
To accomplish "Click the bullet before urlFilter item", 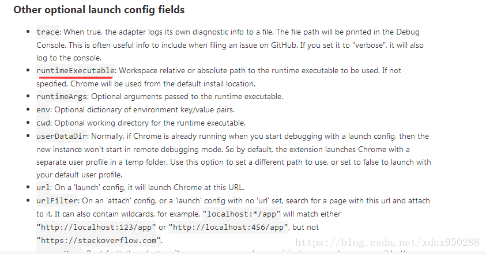I will click(28, 200).
